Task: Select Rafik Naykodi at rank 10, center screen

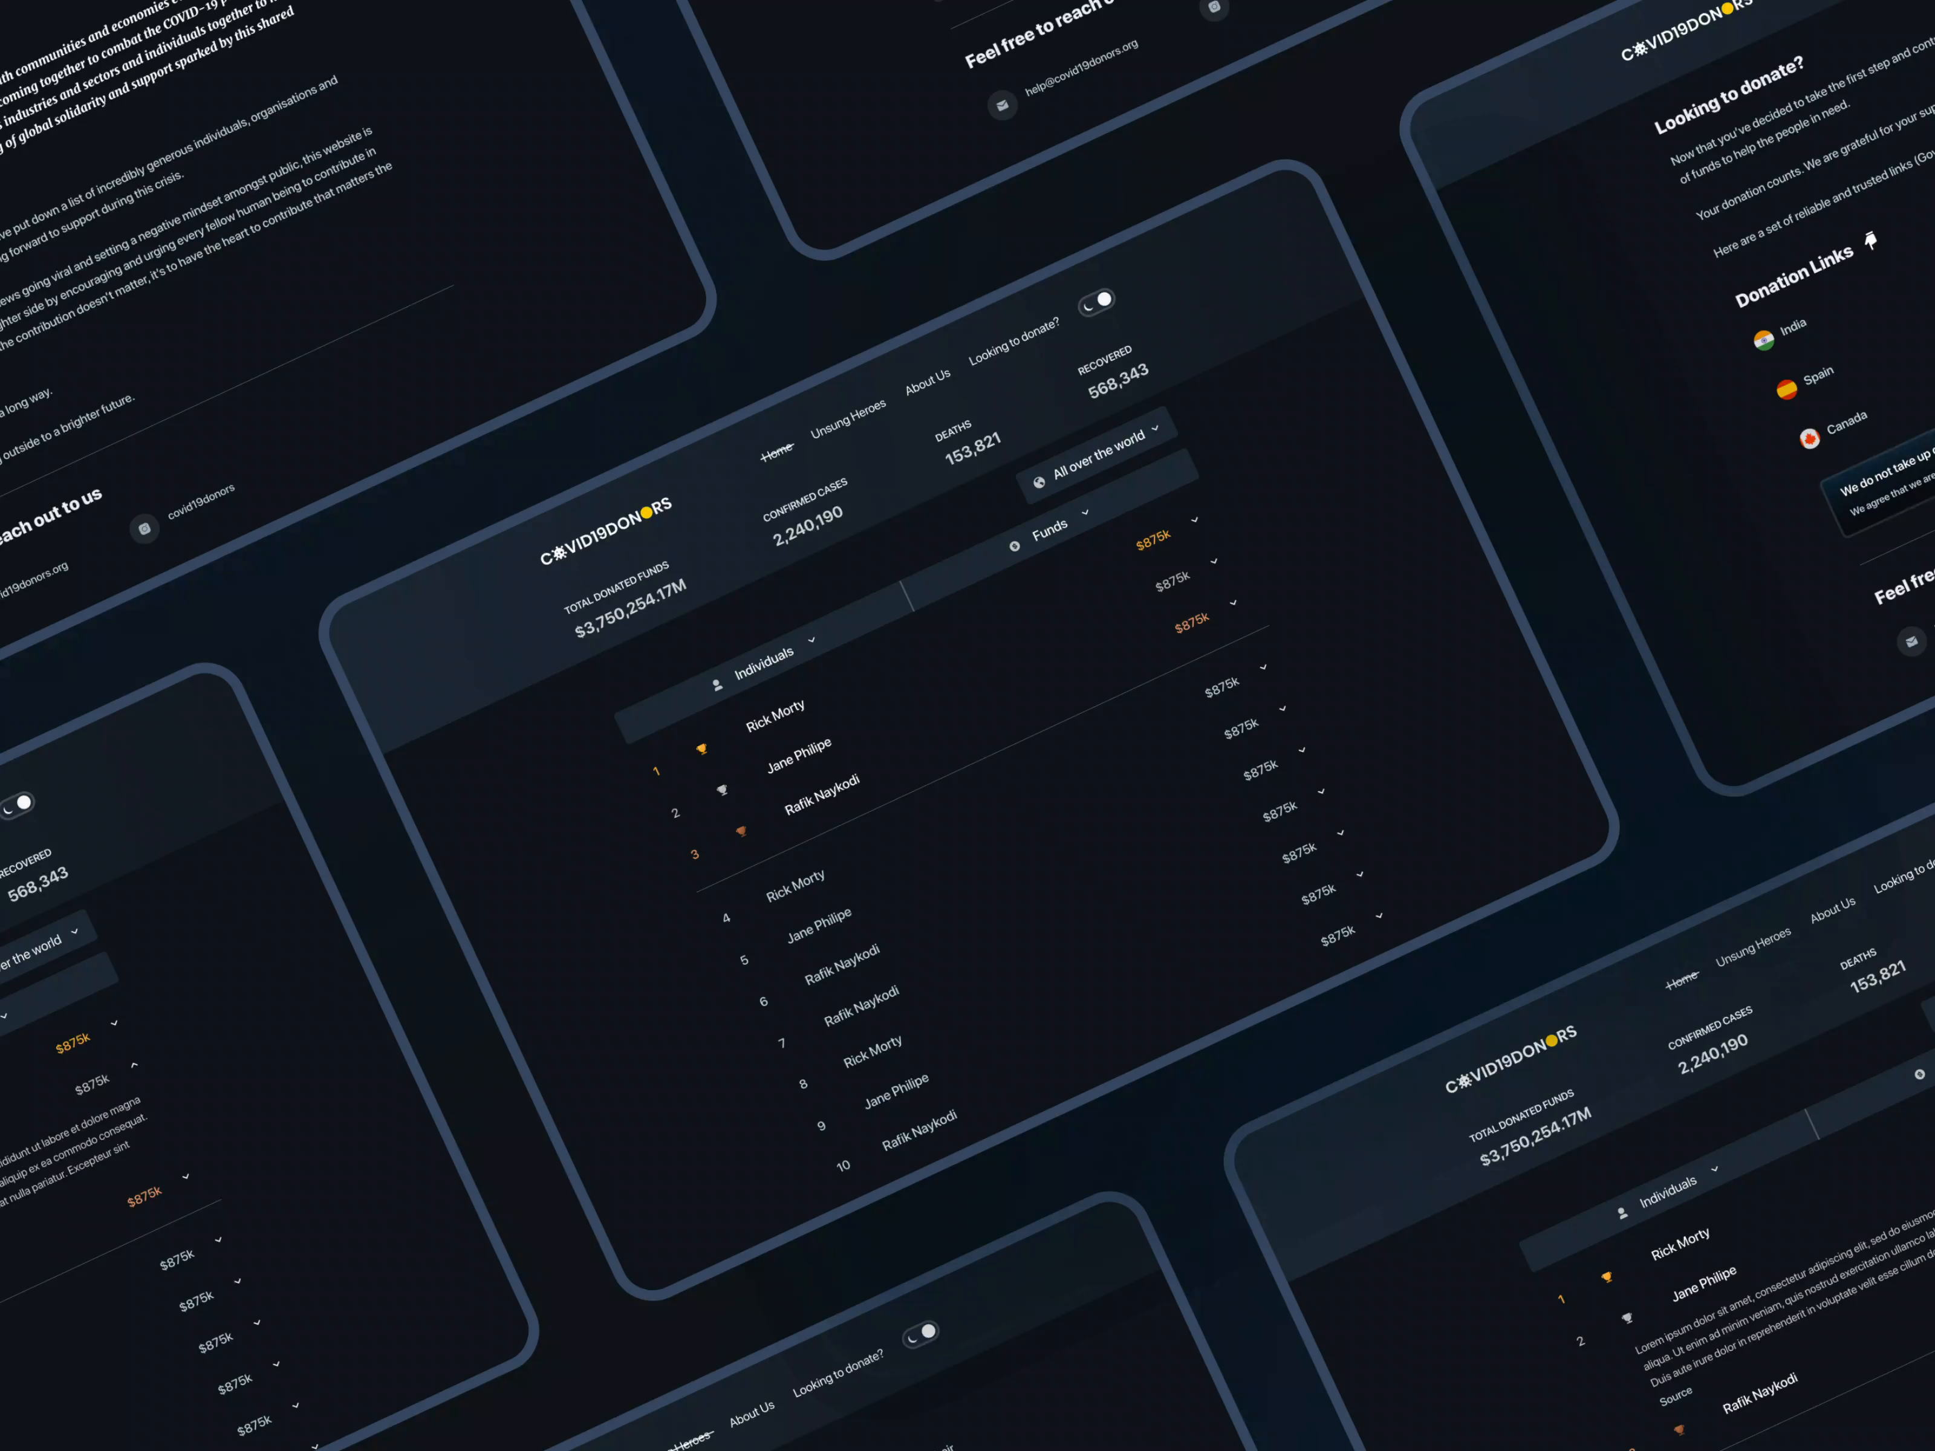Action: (x=919, y=1131)
